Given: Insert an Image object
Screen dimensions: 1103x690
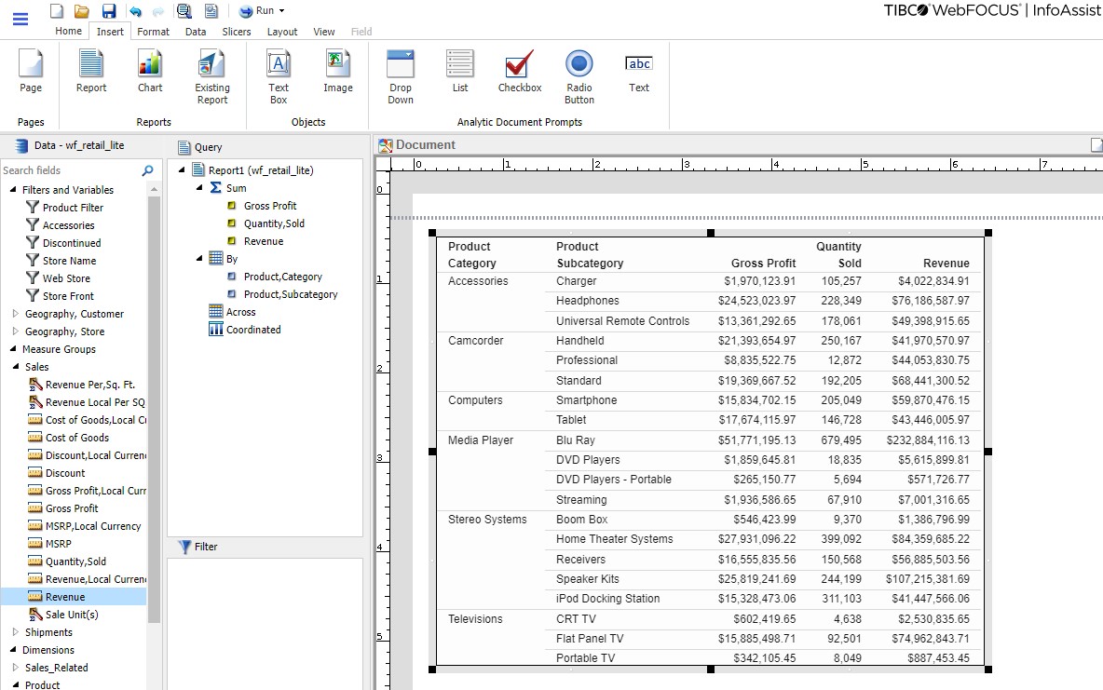Looking at the screenshot, I should tap(337, 70).
